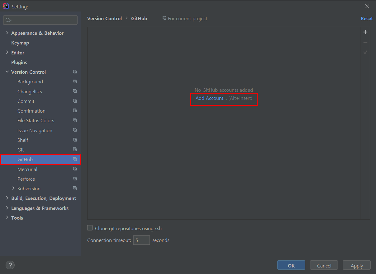This screenshot has width=376, height=274.
Task: Click project icon beside File Status Colors
Action: coord(75,120)
